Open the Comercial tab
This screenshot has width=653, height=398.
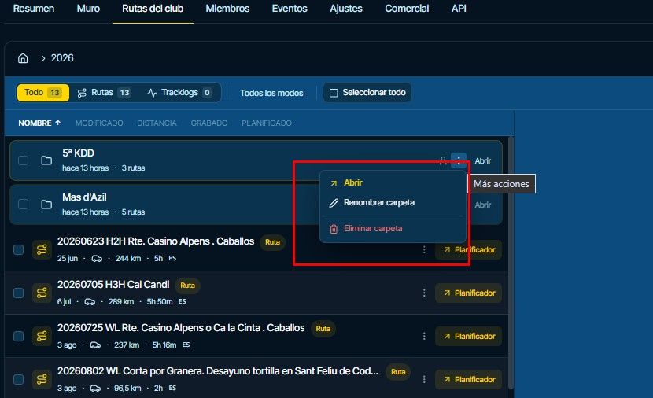(x=407, y=9)
